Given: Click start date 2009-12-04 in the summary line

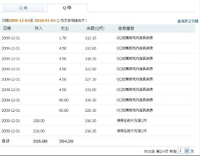Looking at the screenshot, I should pyautogui.click(x=19, y=20).
